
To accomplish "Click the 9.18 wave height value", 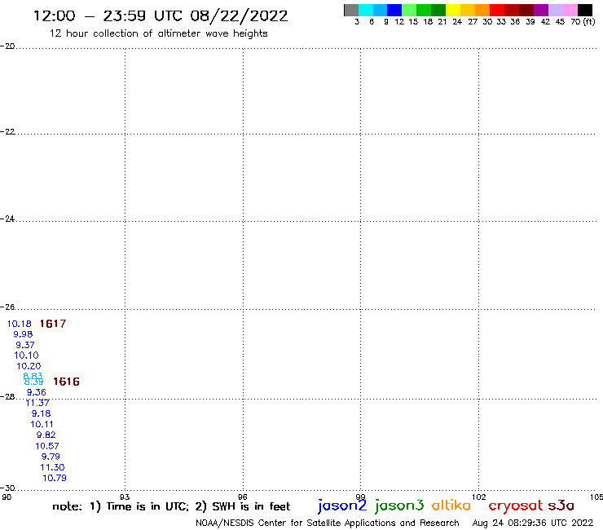I will click(x=41, y=413).
